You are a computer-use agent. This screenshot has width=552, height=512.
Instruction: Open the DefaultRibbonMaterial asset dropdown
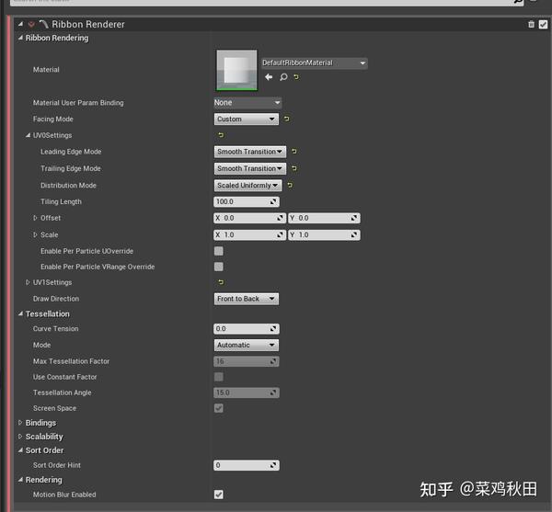[x=315, y=63]
